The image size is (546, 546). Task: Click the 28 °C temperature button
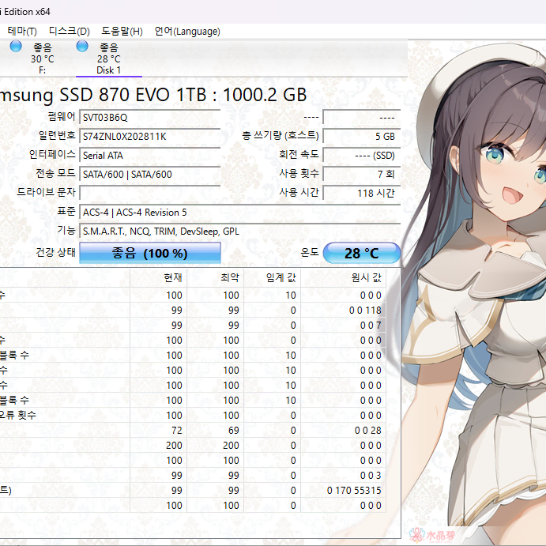click(x=361, y=253)
